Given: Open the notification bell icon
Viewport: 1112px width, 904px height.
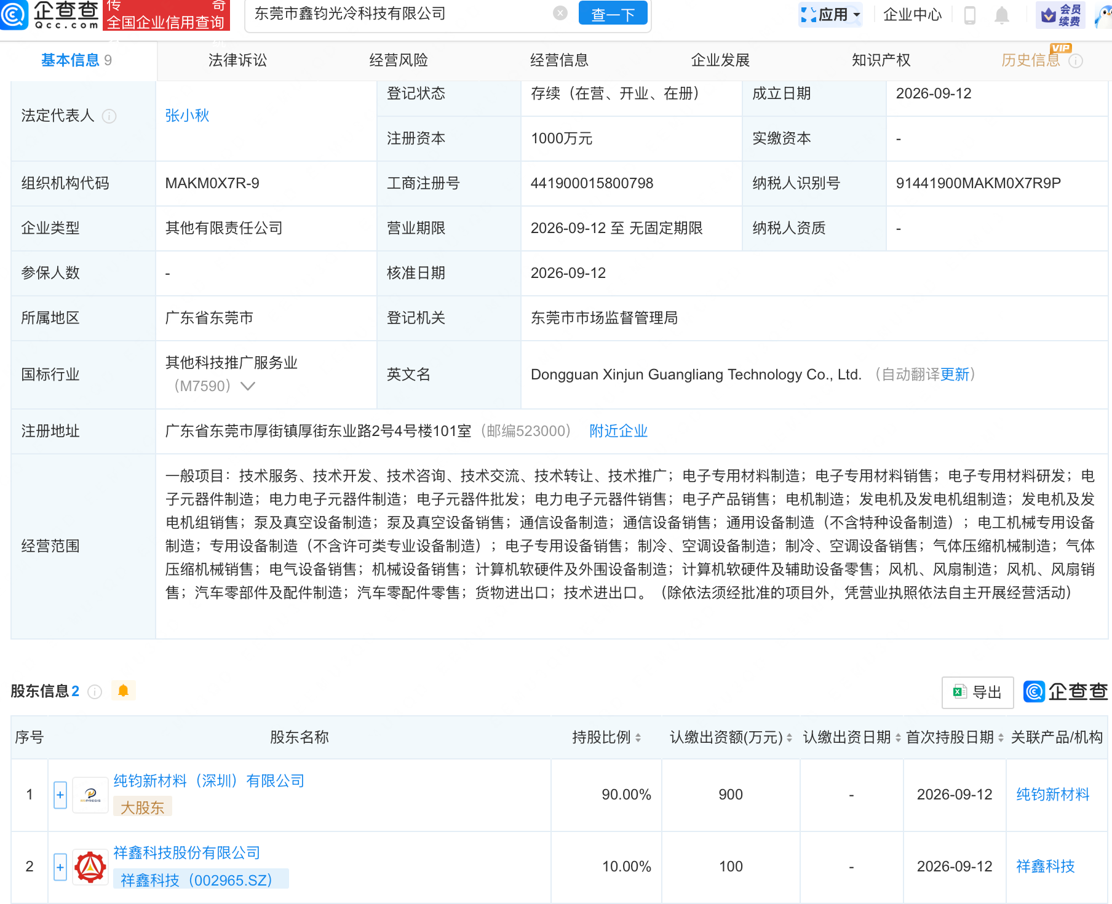Looking at the screenshot, I should tap(1002, 15).
